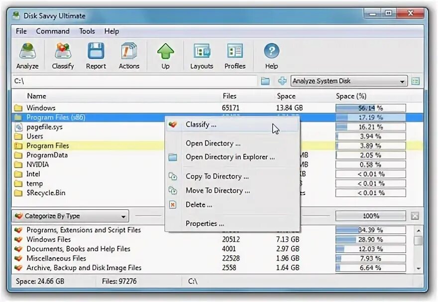438x302 pixels.
Task: Click the browse folder icon beside path
Action: point(265,81)
